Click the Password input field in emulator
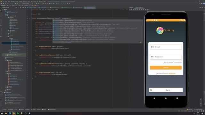 click(166, 57)
